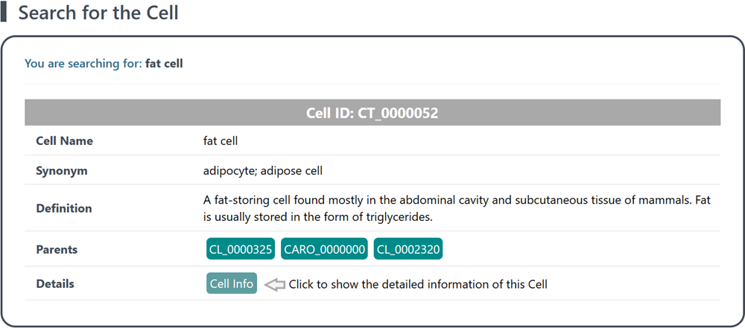
Task: Select the CARO_0000000 parent tag
Action: (325, 249)
